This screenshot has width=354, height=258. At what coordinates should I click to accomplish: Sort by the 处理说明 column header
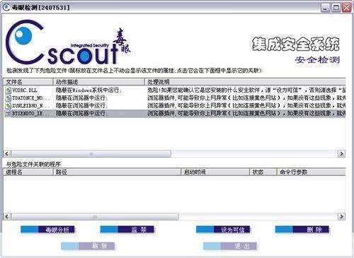tap(245, 82)
